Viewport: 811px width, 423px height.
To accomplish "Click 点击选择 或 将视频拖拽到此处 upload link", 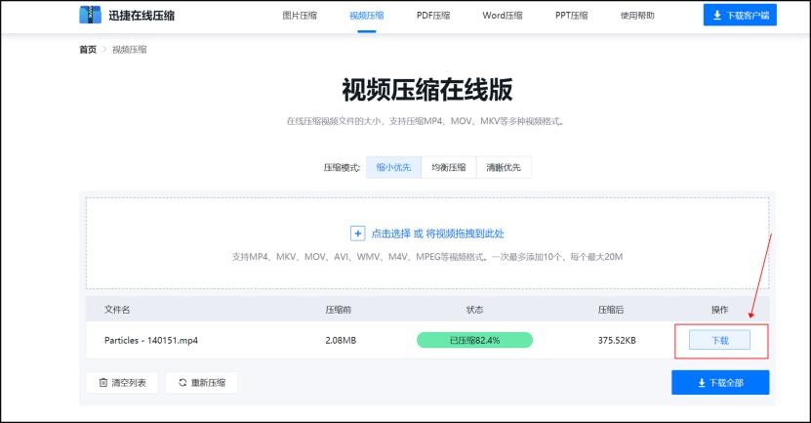I will pos(437,233).
